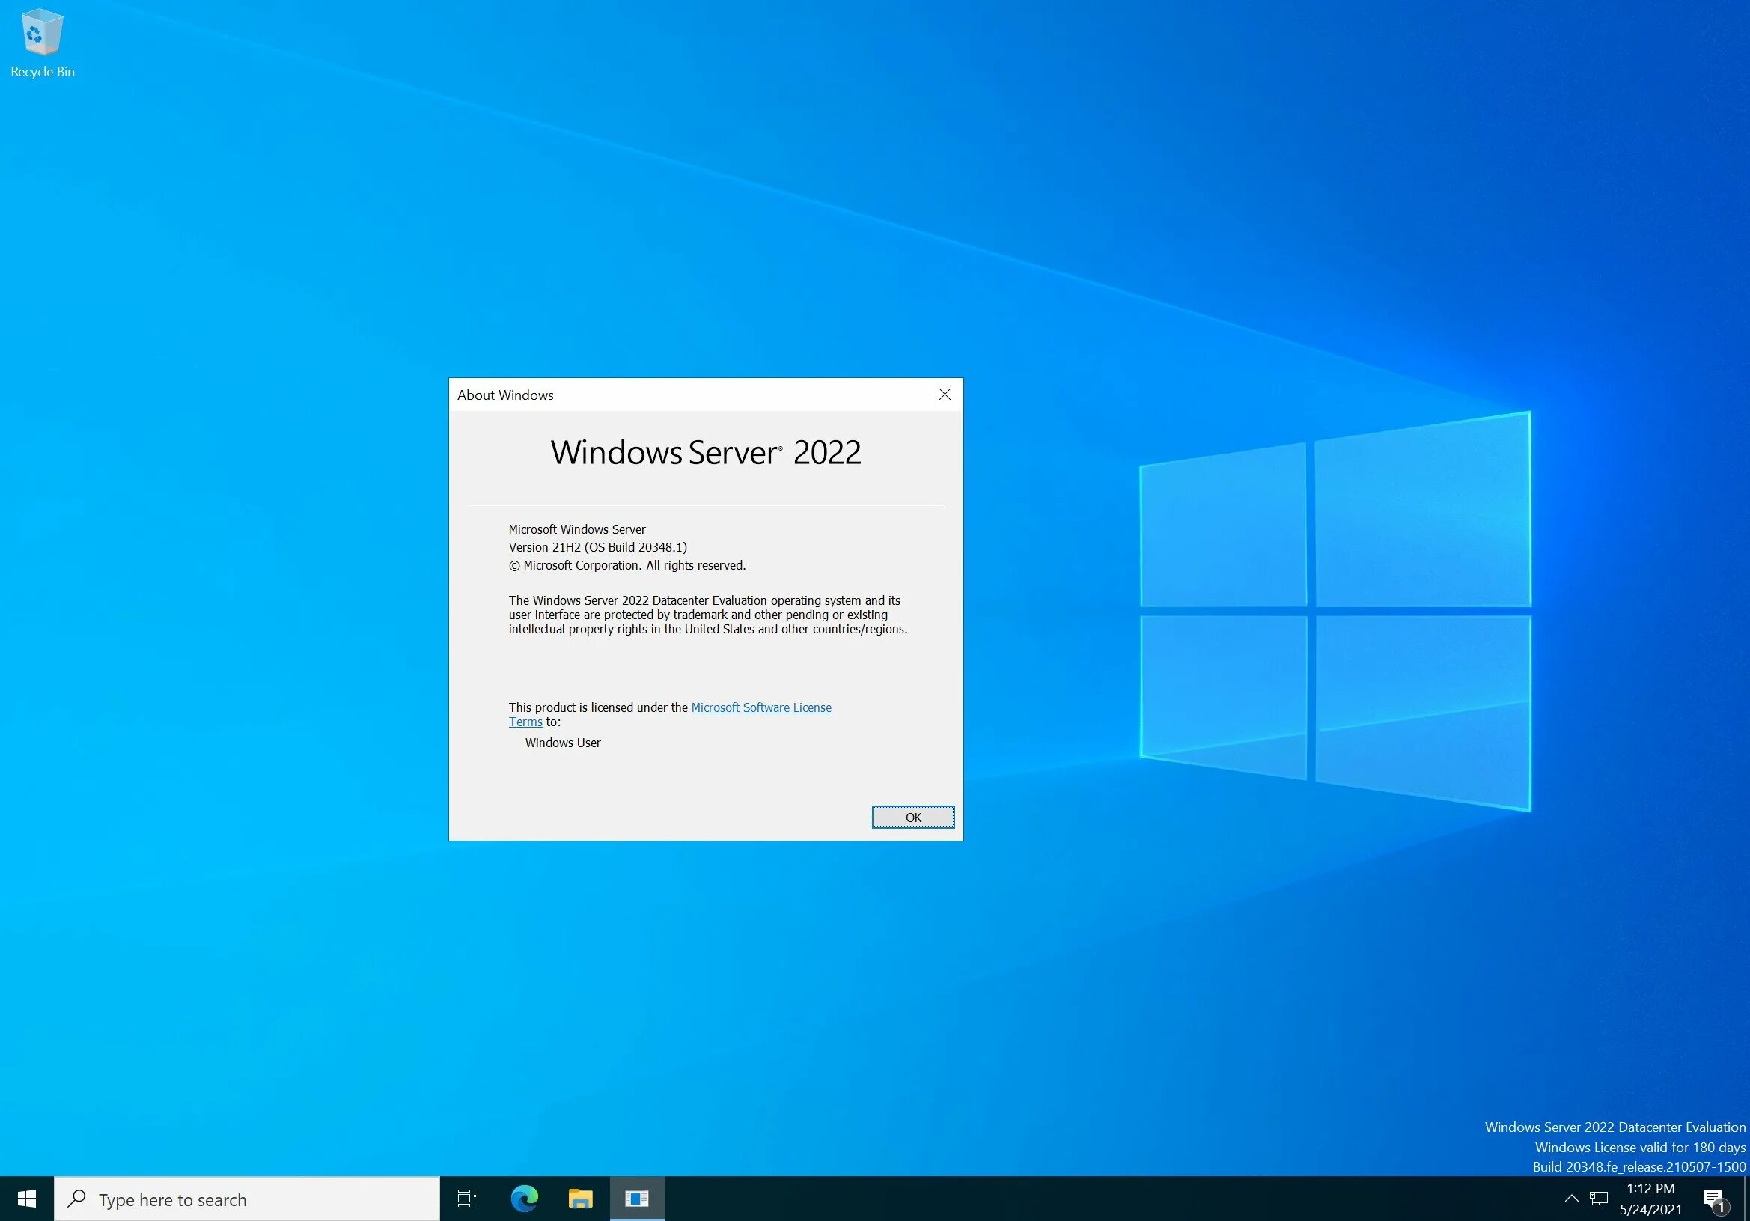The height and width of the screenshot is (1221, 1750).
Task: Click the system tray notification icon
Action: coord(1723,1197)
